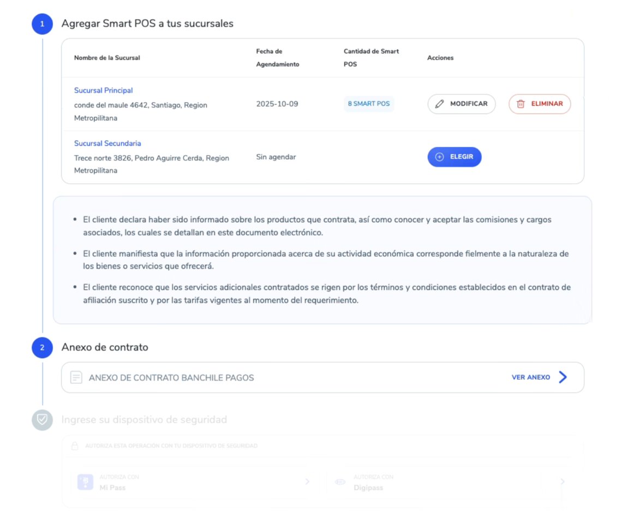Click the Fecha de Agendamiento column header
The width and height of the screenshot is (622, 511).
[278, 58]
